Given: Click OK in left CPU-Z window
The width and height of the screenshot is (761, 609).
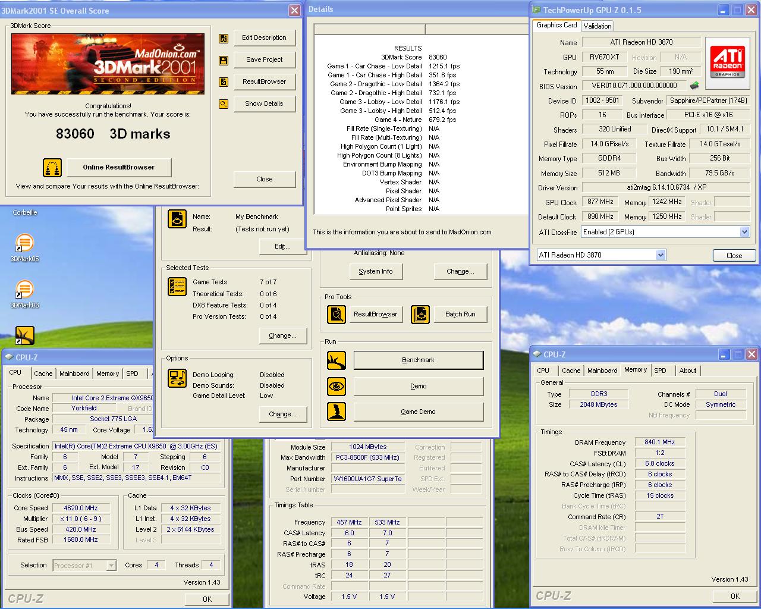Looking at the screenshot, I should (x=207, y=599).
